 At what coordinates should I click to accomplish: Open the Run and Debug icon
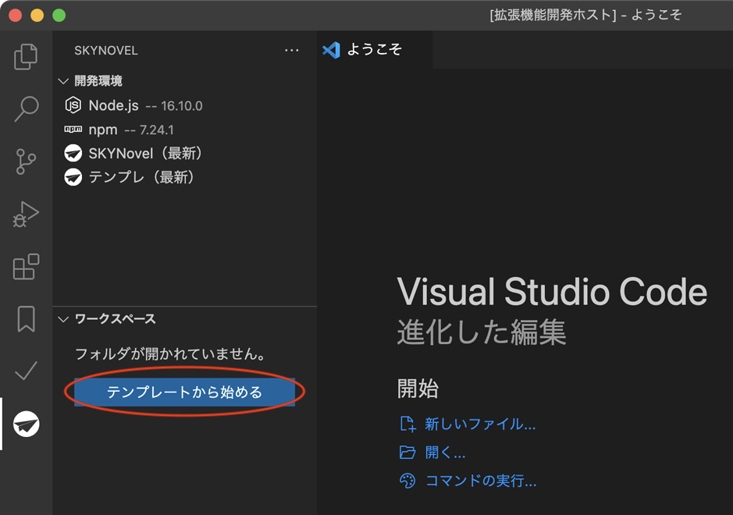coord(26,215)
